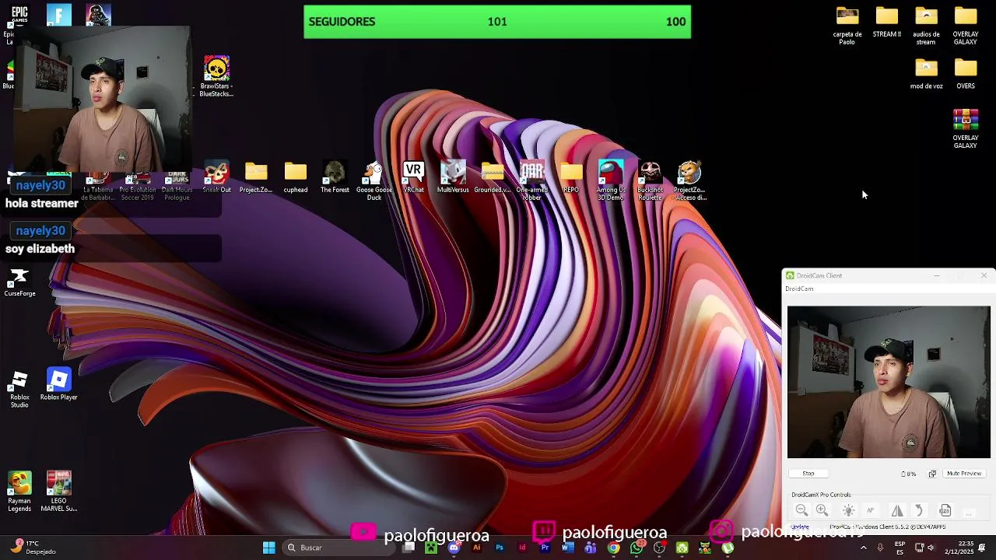
Task: Select the cuphead folder on desktop
Action: click(295, 177)
